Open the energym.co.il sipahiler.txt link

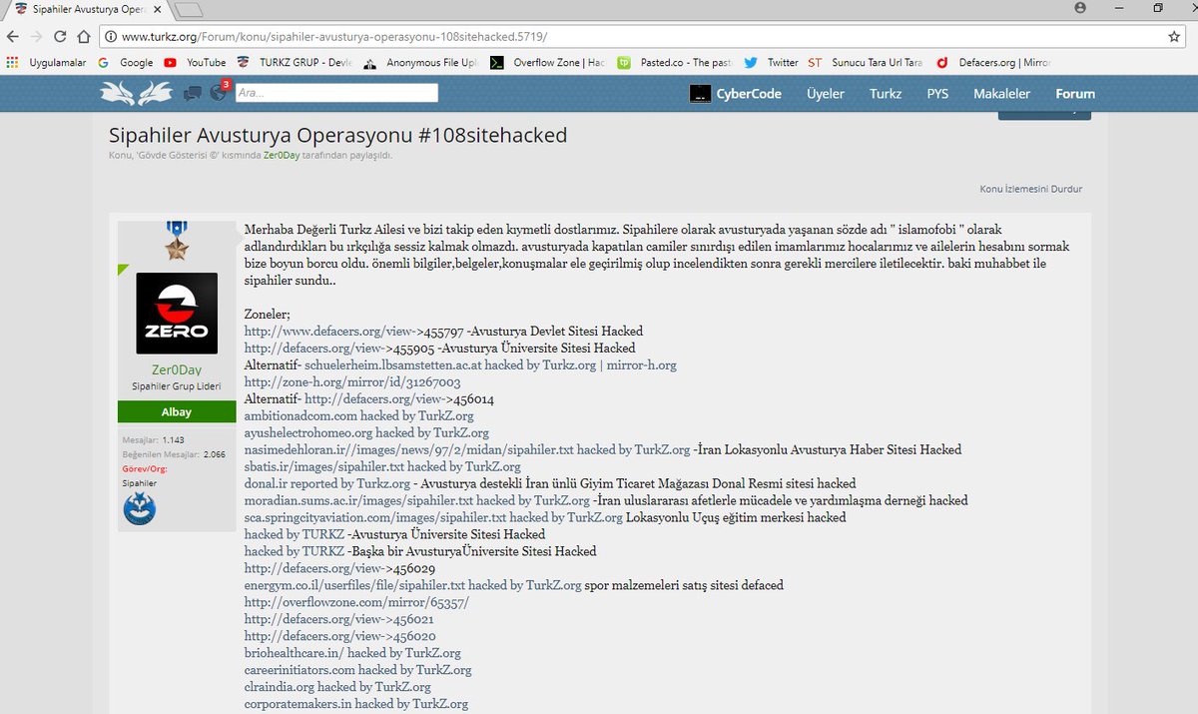[412, 585]
